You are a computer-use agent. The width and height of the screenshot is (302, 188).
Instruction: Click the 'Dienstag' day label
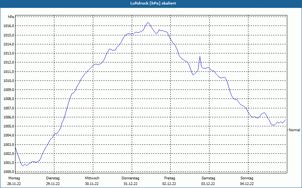53,178
